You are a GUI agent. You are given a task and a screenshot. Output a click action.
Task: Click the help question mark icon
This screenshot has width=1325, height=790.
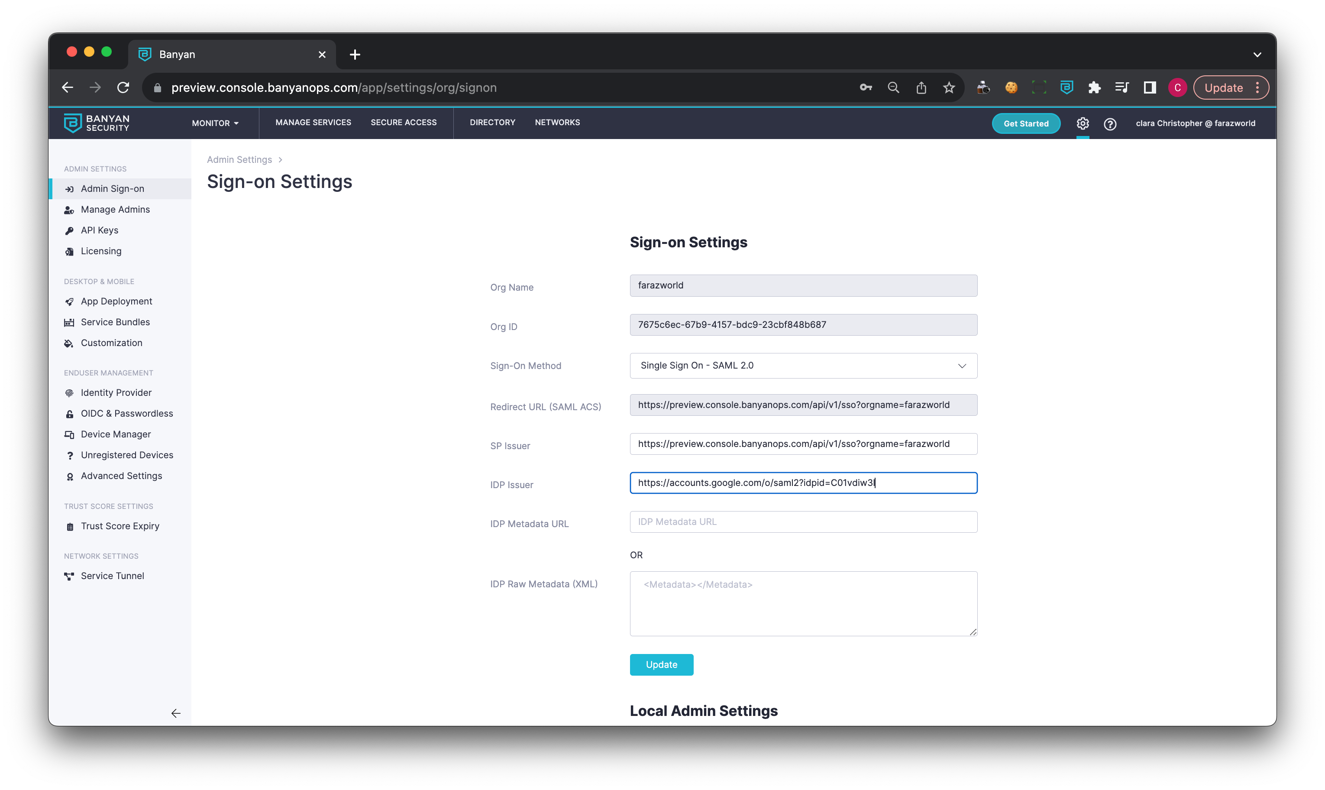pos(1109,124)
